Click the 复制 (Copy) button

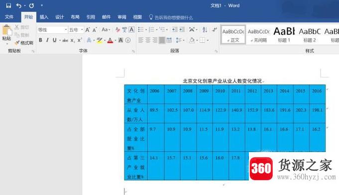point(21,35)
